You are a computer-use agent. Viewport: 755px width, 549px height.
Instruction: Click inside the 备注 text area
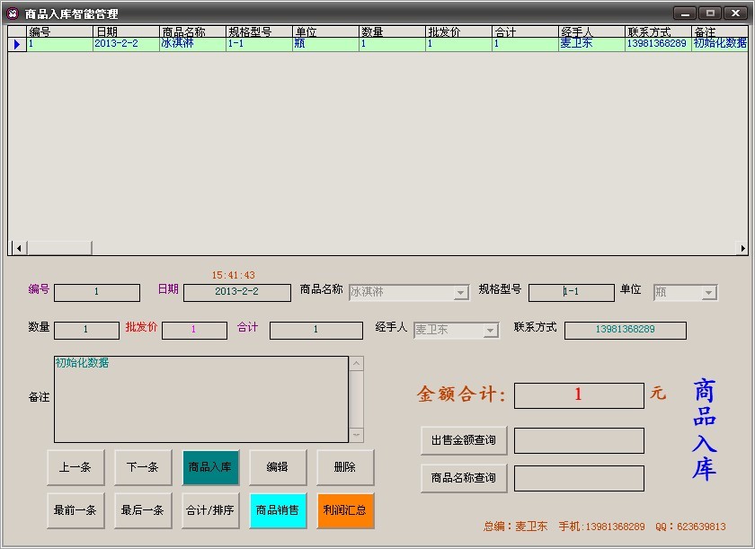coord(201,399)
